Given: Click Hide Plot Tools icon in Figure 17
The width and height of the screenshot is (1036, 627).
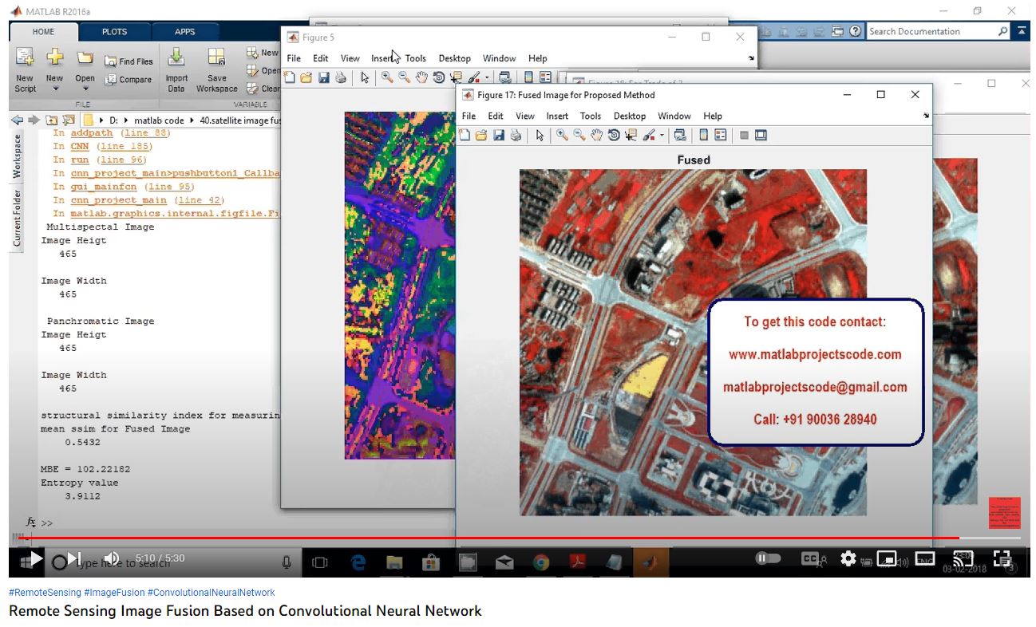Looking at the screenshot, I should coord(744,136).
